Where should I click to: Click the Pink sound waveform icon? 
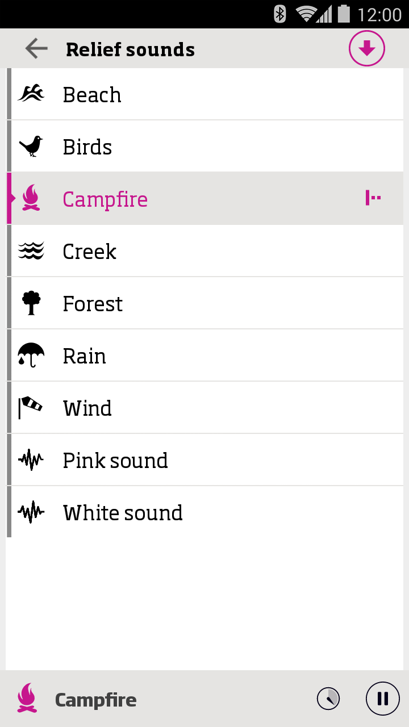coord(31,460)
